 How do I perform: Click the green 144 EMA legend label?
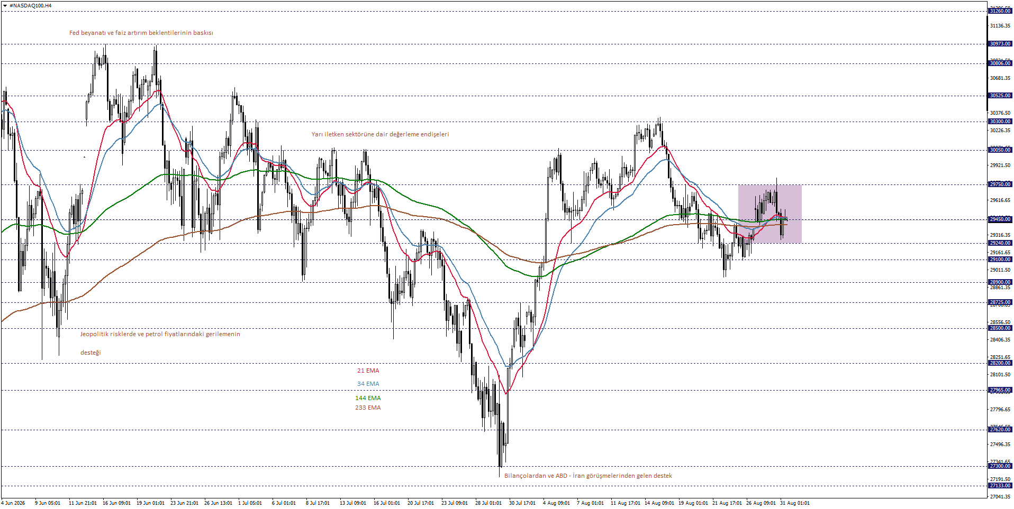(368, 398)
